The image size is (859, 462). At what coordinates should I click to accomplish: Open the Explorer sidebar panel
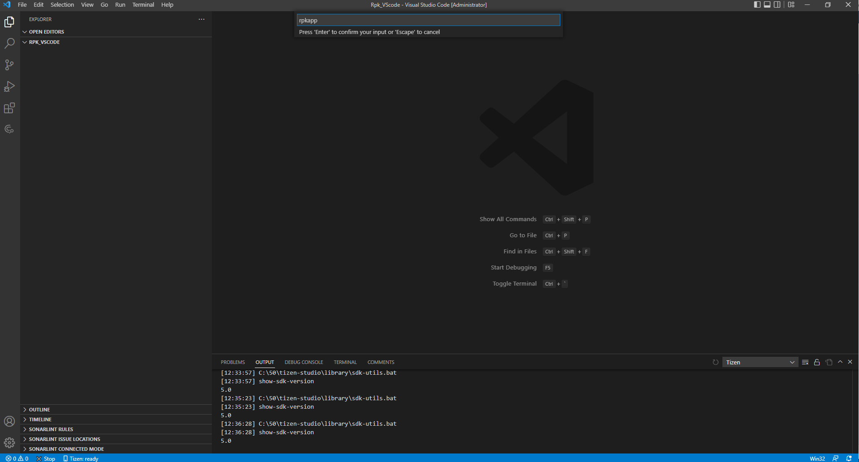(9, 21)
